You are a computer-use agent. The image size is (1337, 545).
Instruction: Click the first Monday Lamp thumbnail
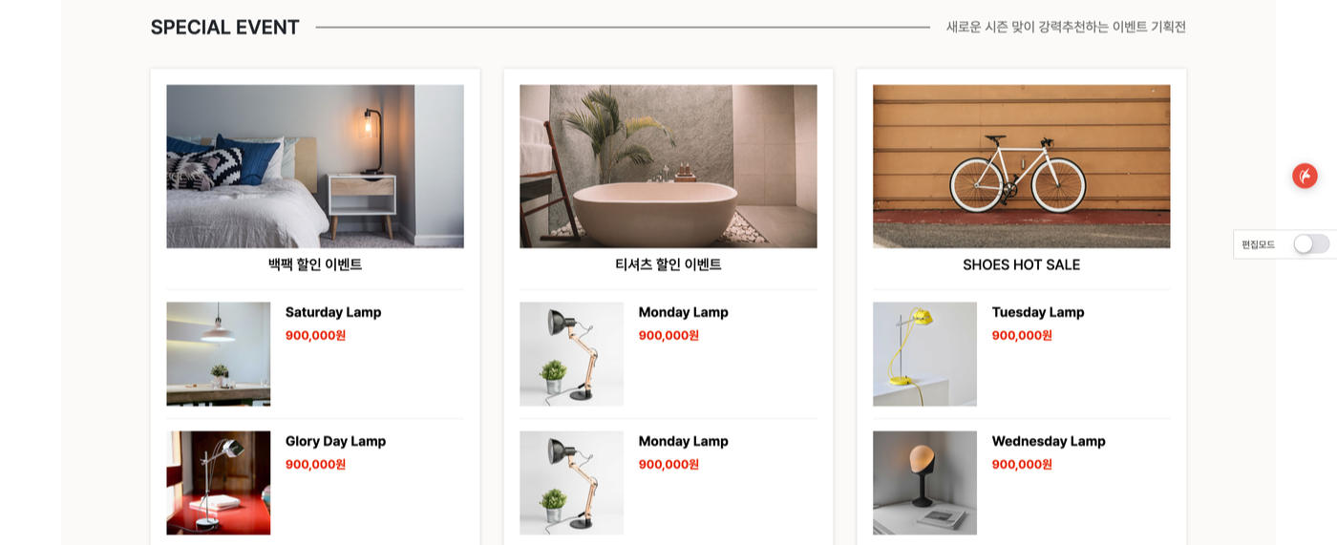pyautogui.click(x=572, y=354)
